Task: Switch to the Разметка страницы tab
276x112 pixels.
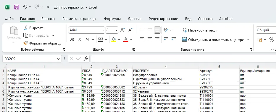Action: [x=79, y=19]
